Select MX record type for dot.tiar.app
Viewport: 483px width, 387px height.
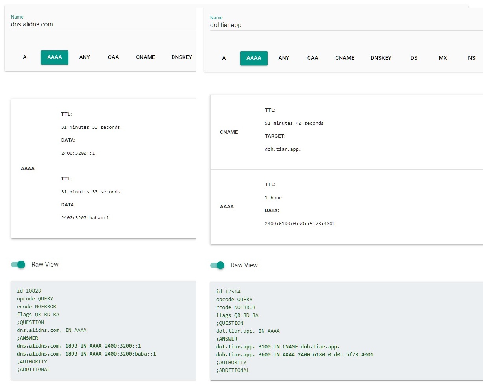pos(443,58)
